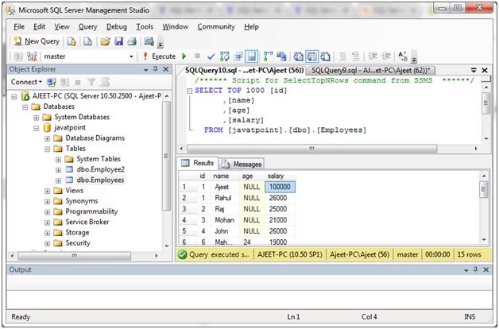Click the Object Explorer horizontal scrollbar
Image resolution: width=499 pixels, height=329 pixels.
point(74,256)
